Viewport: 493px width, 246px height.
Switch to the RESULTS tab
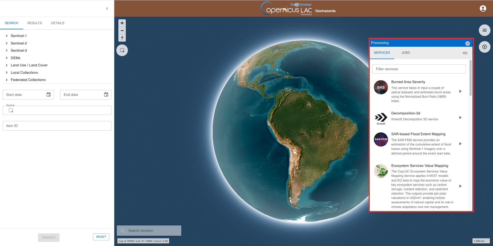[x=34, y=23]
